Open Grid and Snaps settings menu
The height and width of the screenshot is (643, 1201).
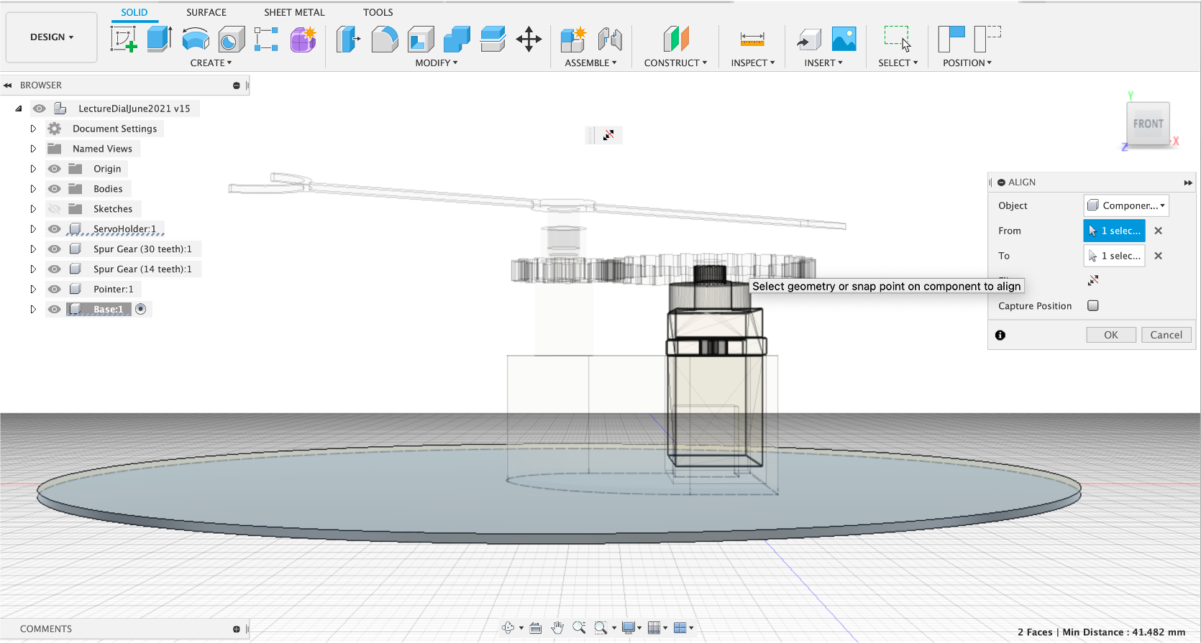pyautogui.click(x=657, y=628)
